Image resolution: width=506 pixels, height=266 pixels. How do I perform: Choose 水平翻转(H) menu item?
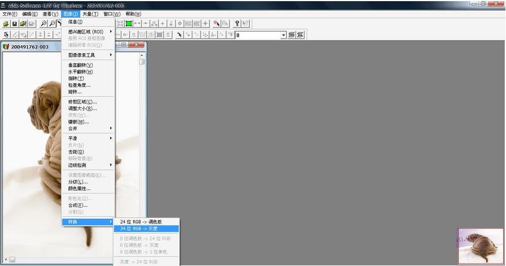[x=88, y=72]
